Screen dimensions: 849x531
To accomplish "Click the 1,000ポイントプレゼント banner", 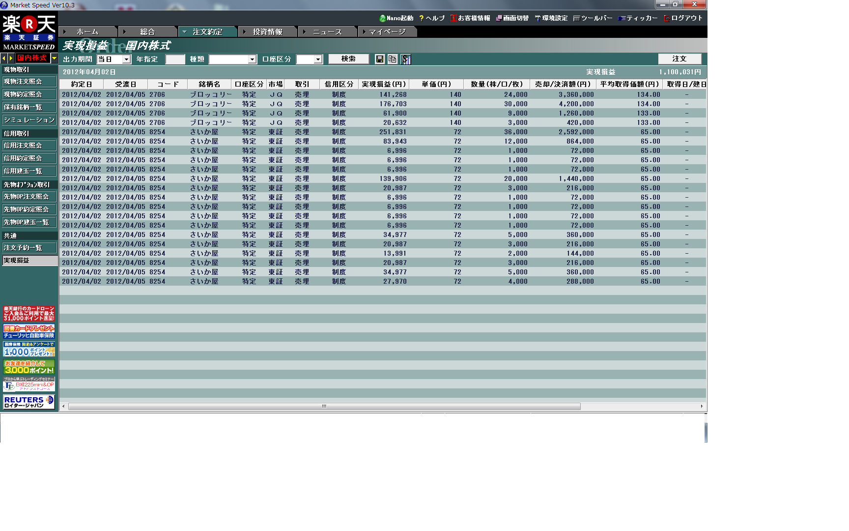I will coord(29,349).
